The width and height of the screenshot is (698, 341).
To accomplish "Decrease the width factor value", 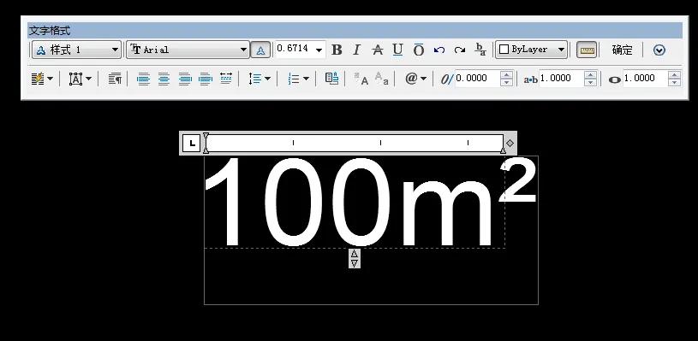I will [674, 83].
